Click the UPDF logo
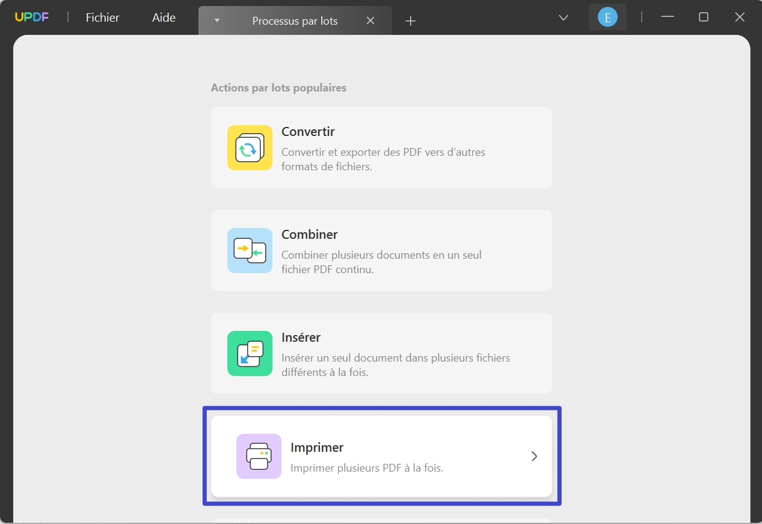This screenshot has height=524, width=762. point(32,17)
